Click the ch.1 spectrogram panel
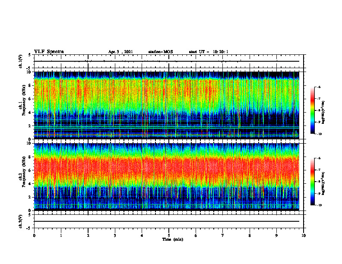The width and height of the screenshot is (342, 264). pyautogui.click(x=167, y=105)
